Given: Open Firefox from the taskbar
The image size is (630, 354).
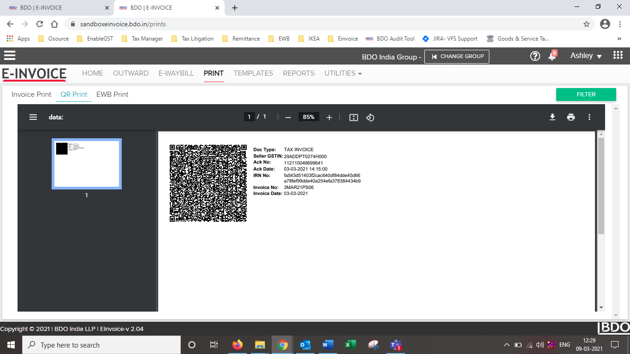Looking at the screenshot, I should [238, 345].
